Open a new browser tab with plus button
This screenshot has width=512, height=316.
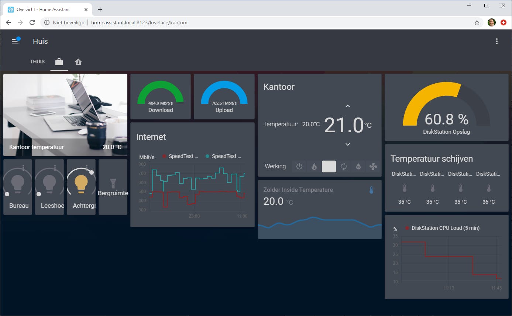pyautogui.click(x=100, y=10)
